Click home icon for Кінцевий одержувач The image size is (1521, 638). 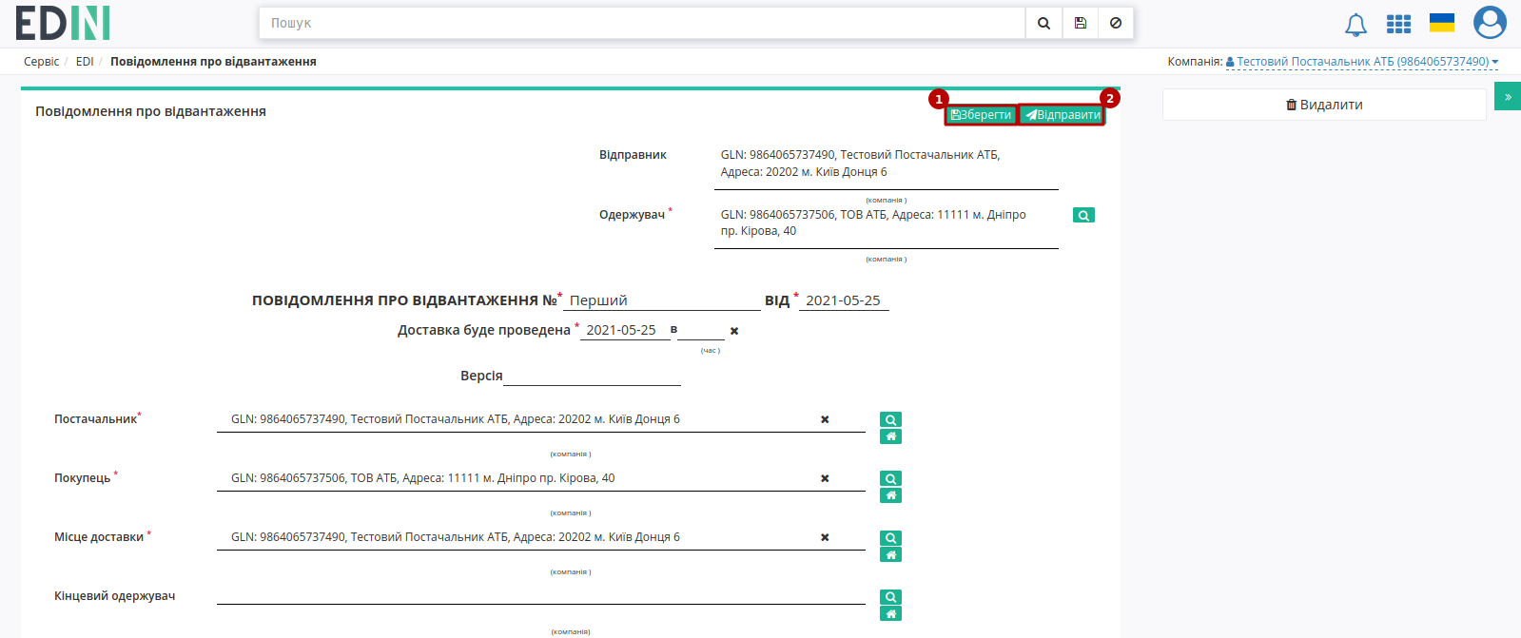[890, 613]
